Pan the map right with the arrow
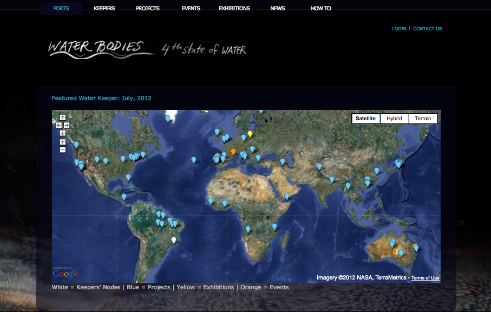This screenshot has height=312, width=491. (x=67, y=125)
